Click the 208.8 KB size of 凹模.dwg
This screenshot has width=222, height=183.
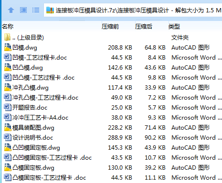(x=120, y=48)
